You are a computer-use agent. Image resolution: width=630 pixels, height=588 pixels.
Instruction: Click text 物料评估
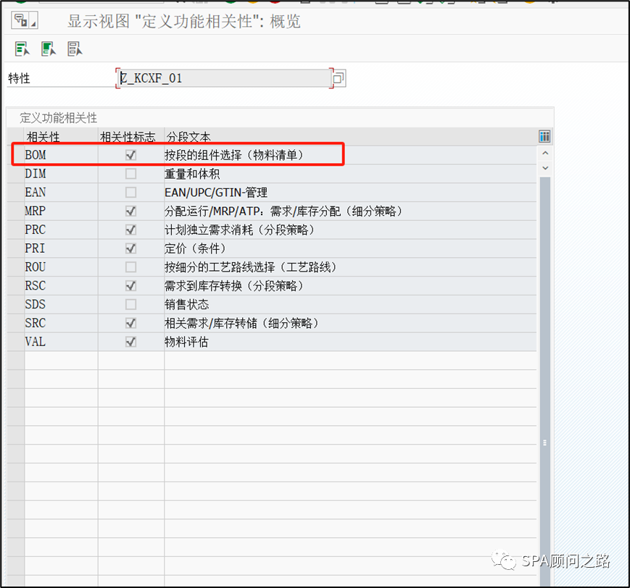click(x=187, y=342)
